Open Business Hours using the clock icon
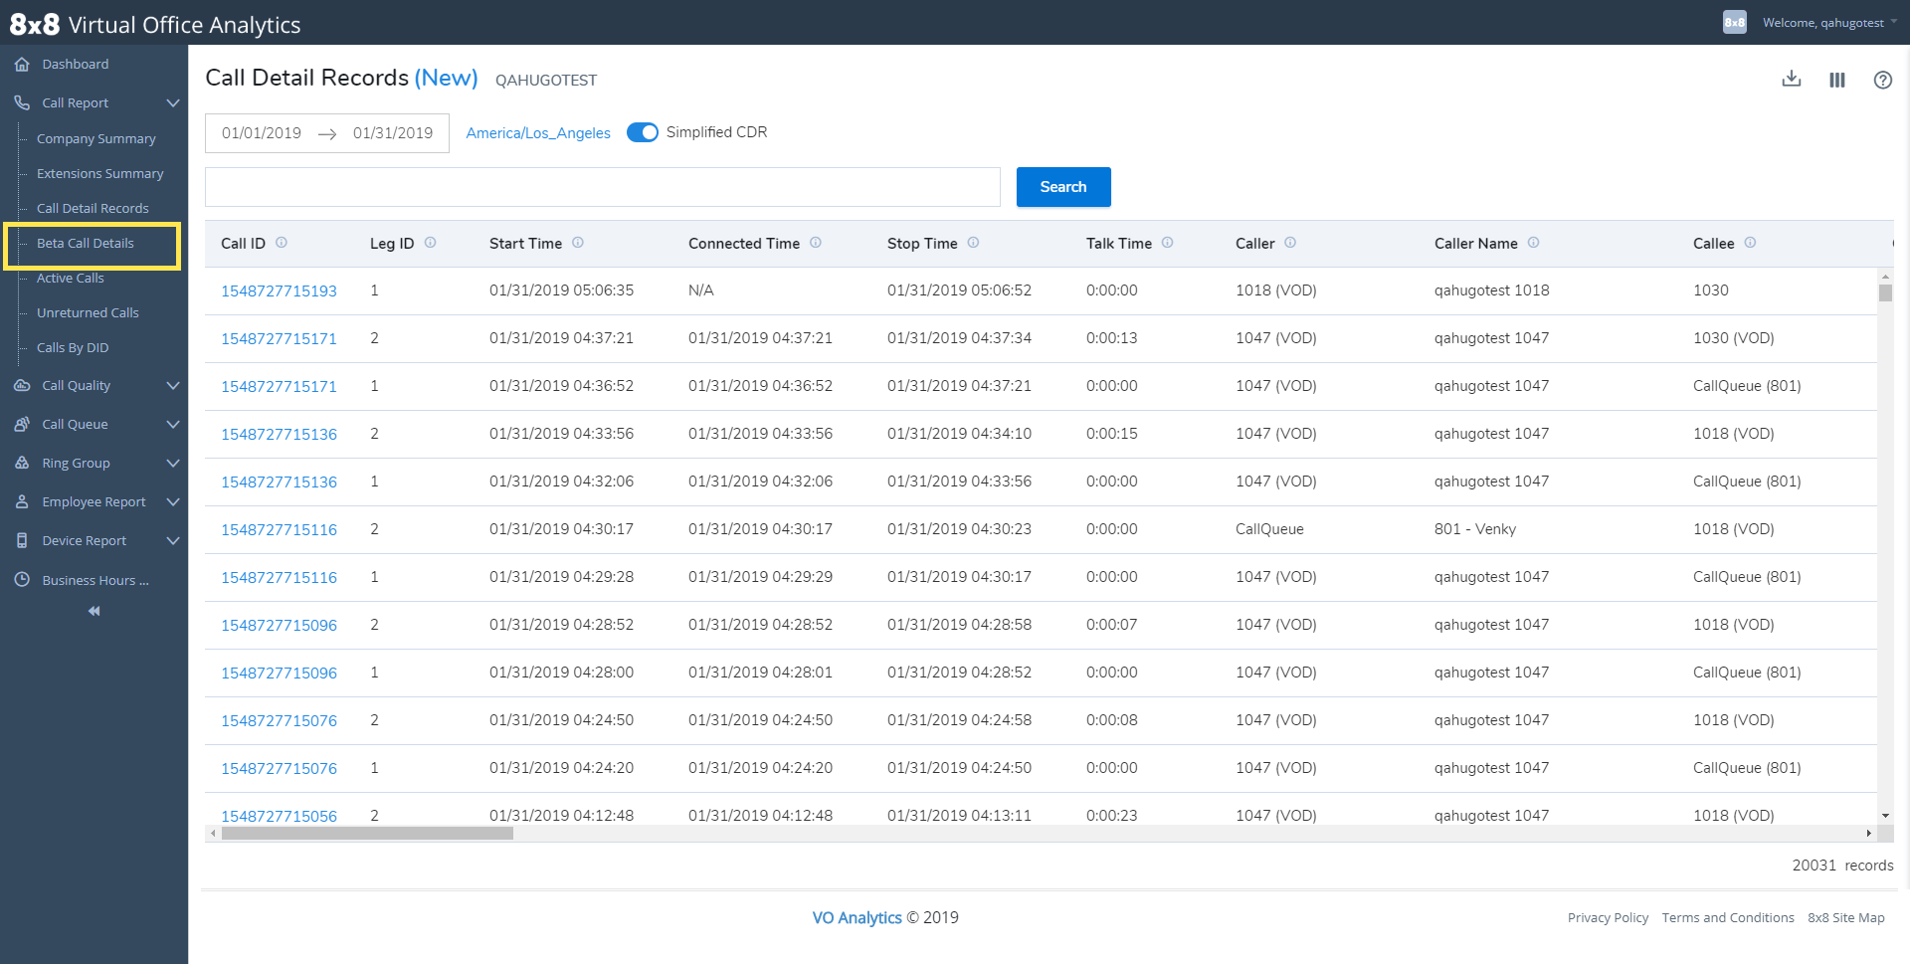1910x964 pixels. click(22, 580)
